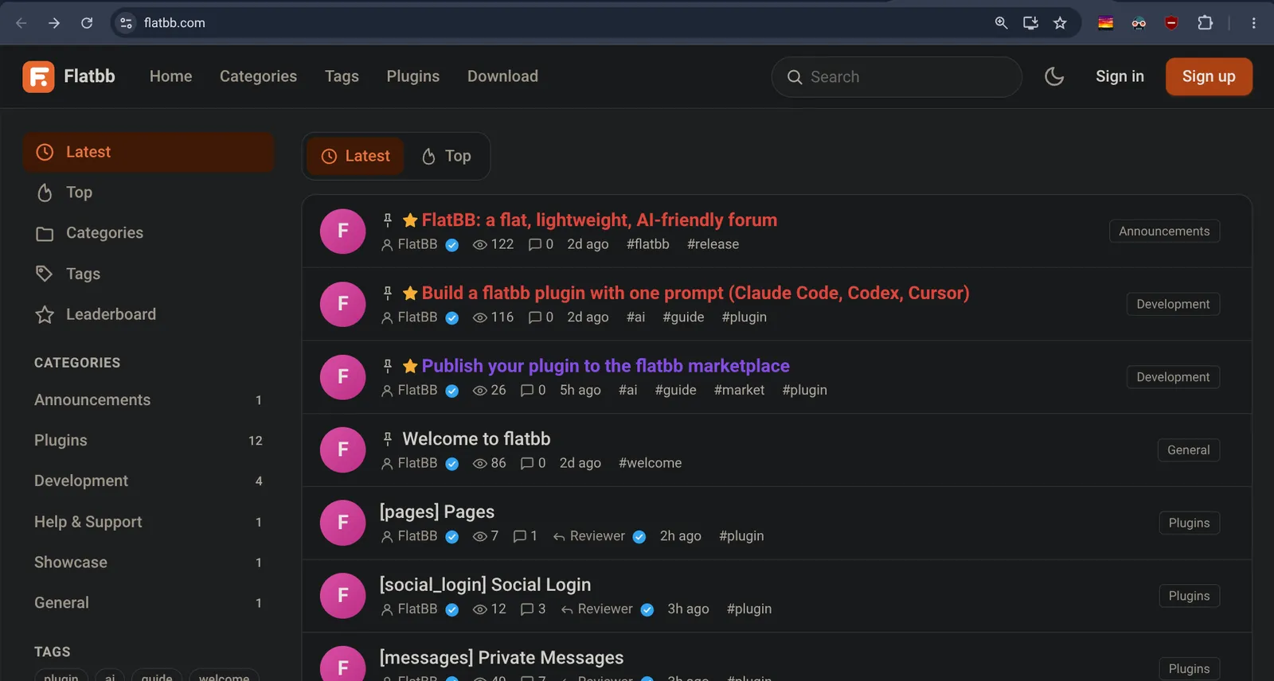
Task: Select Latest in the left sidebar
Action: (x=148, y=152)
